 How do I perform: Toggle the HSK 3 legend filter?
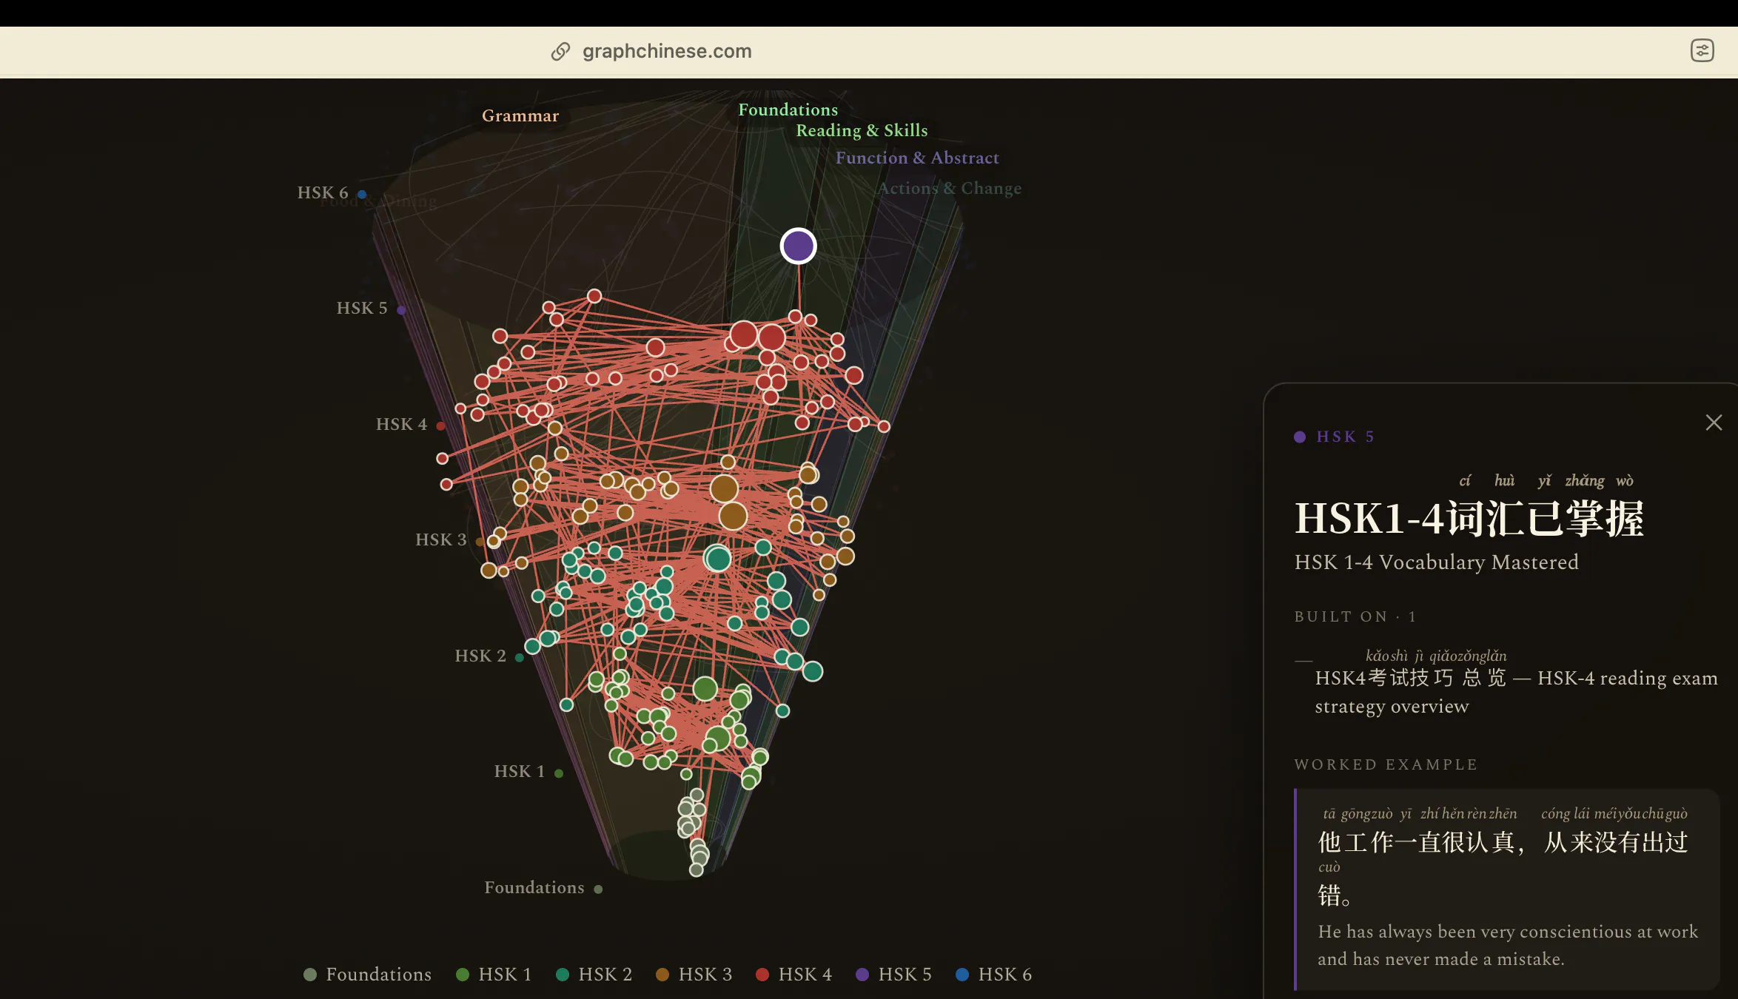pyautogui.click(x=694, y=975)
